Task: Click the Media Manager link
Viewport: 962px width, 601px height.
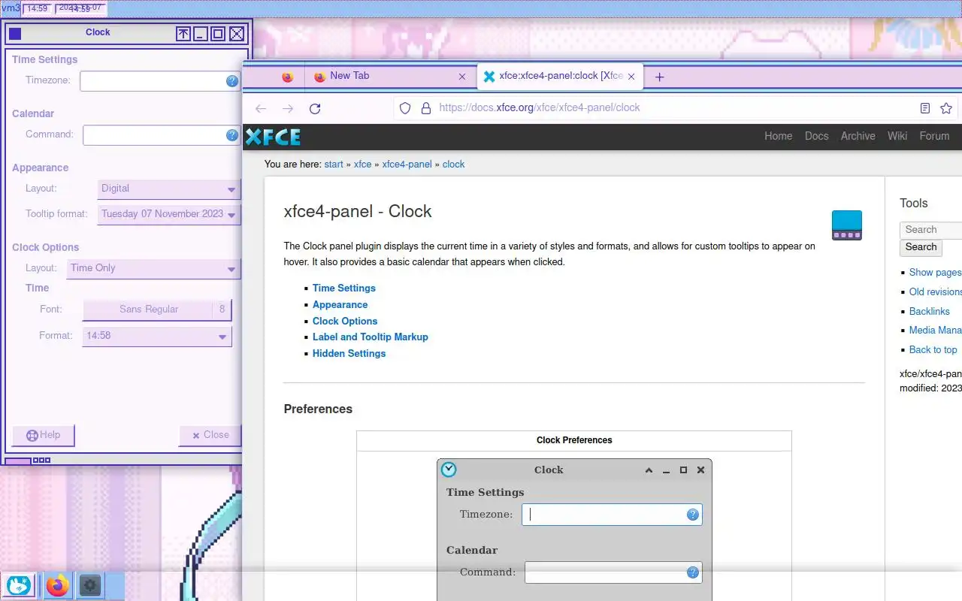Action: pos(935,331)
